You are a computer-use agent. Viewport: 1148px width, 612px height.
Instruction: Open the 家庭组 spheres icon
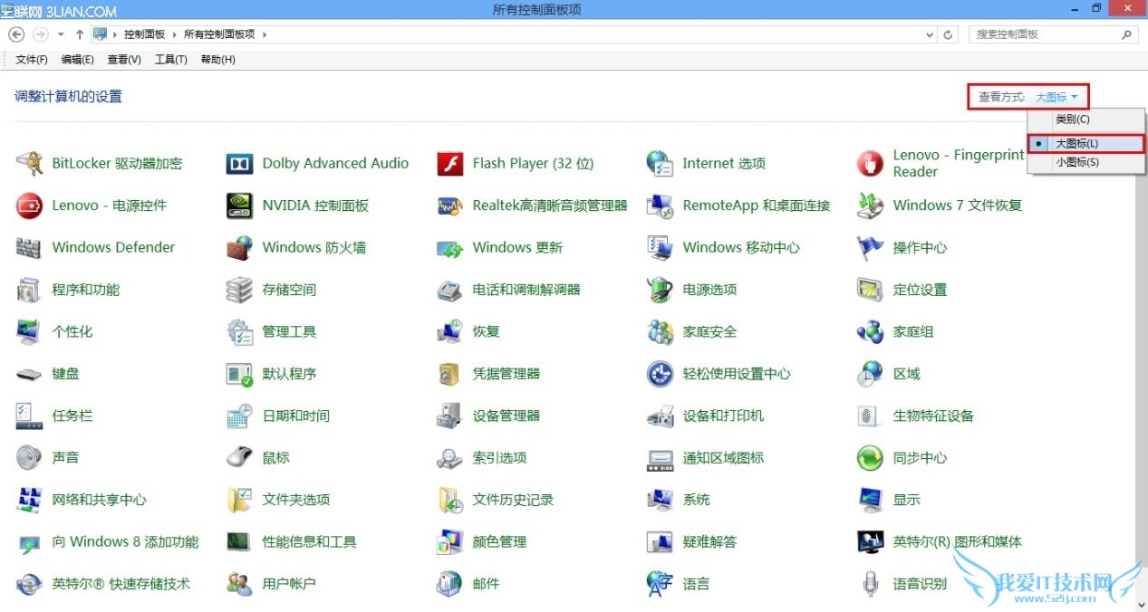tap(870, 331)
